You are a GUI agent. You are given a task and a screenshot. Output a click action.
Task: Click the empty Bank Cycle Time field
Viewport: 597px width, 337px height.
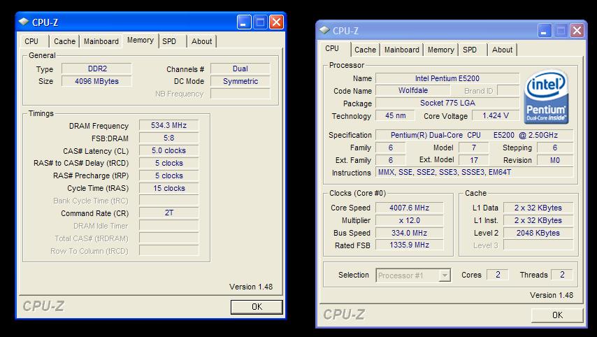[168, 201]
